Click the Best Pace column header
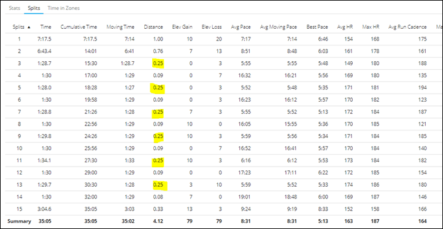443x229 pixels. coord(317,27)
